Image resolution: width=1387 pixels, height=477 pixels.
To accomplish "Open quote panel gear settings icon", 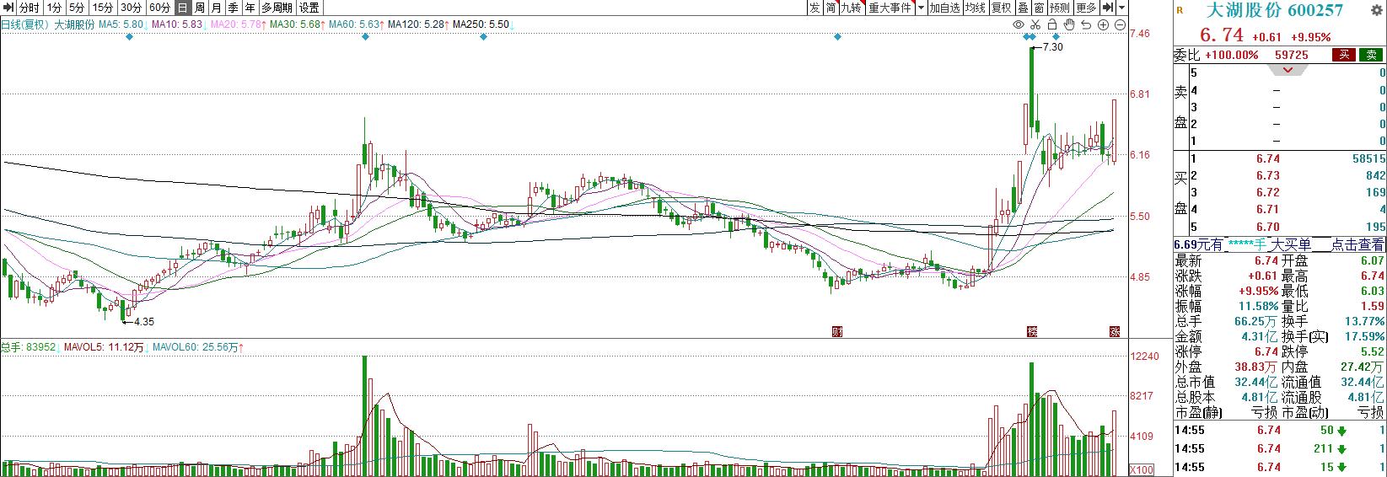I will 1378,8.
